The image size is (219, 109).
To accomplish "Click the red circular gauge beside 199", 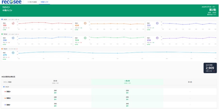I will click(13, 23).
